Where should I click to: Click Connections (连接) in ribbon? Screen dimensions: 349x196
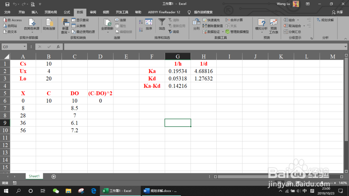tap(121, 20)
